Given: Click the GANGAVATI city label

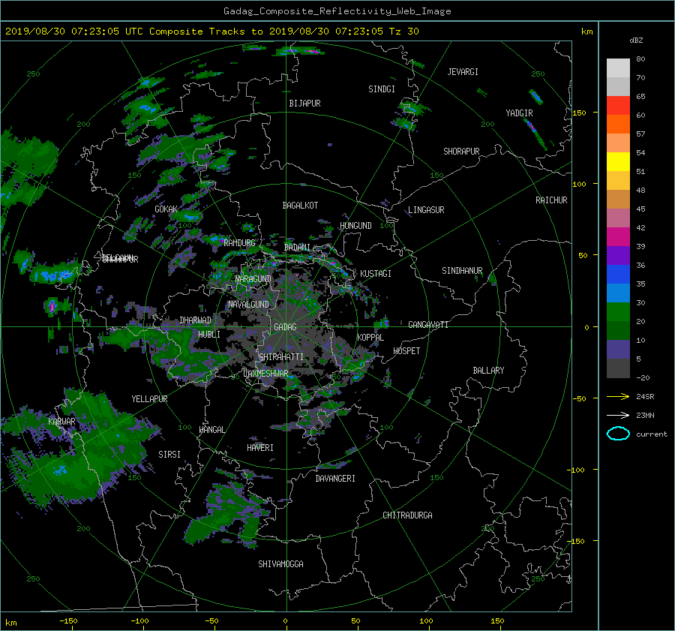Looking at the screenshot, I should [428, 325].
